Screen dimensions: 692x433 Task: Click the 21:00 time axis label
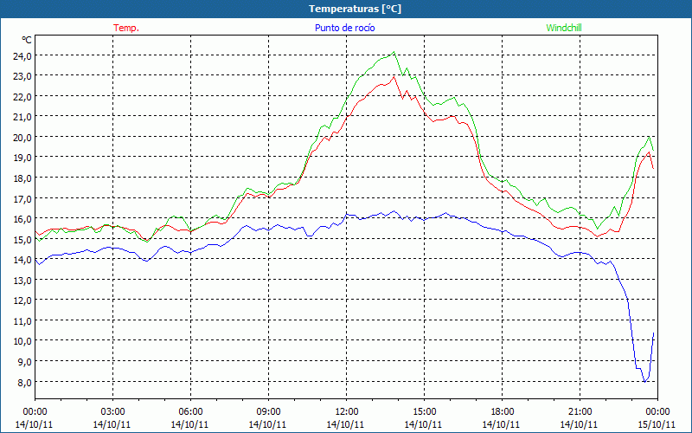[x=580, y=412]
